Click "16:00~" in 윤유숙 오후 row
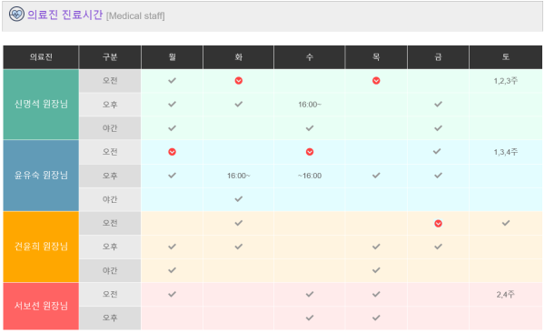 click(238, 176)
